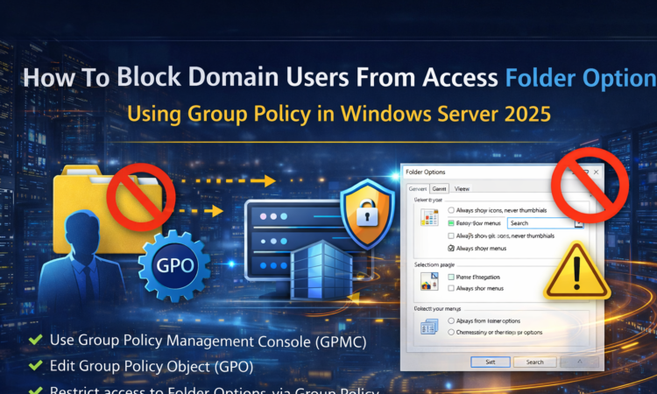Select the 'Always show icons, never thumbhials' radio
The height and width of the screenshot is (394, 657).
click(x=451, y=210)
